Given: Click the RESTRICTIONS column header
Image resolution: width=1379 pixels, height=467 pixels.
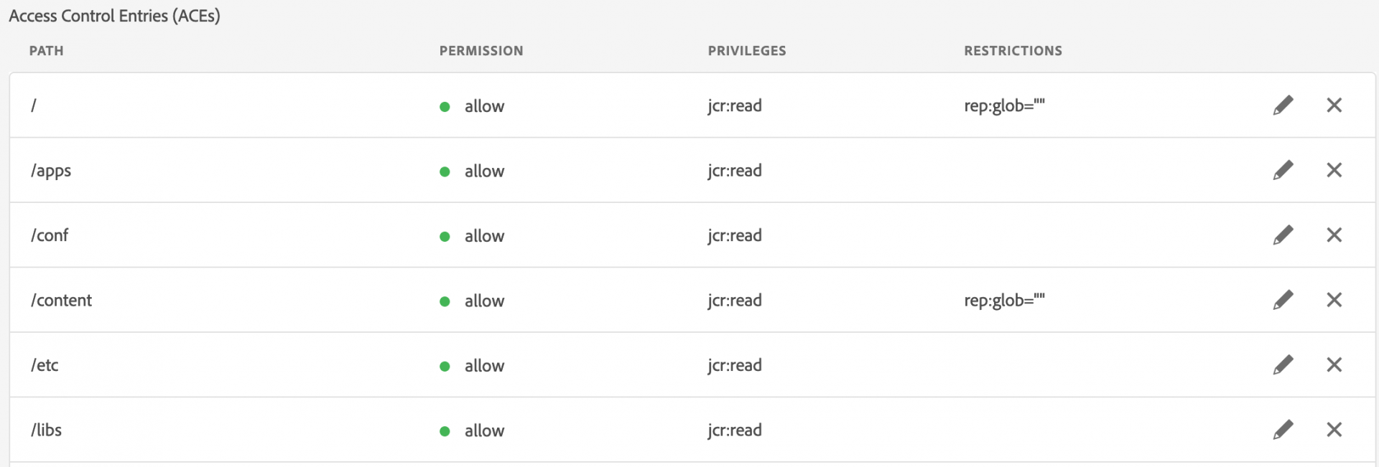Looking at the screenshot, I should (1013, 51).
